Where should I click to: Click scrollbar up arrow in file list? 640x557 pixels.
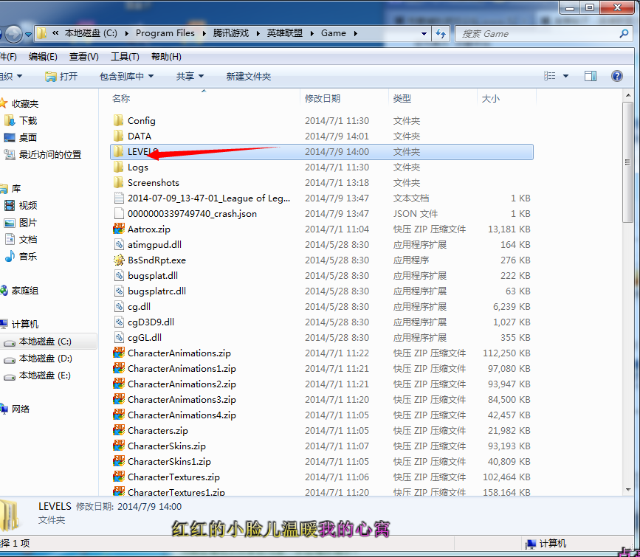[627, 96]
